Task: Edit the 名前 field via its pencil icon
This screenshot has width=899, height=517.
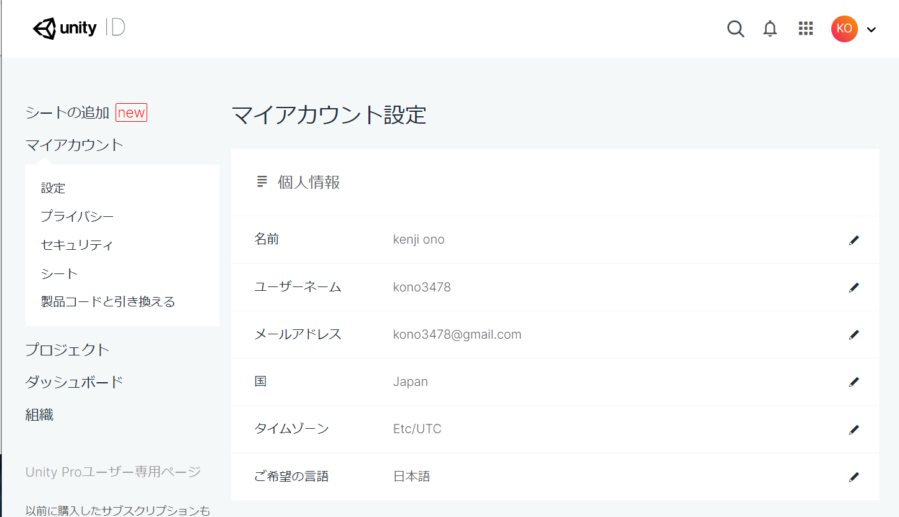Action: tap(854, 240)
